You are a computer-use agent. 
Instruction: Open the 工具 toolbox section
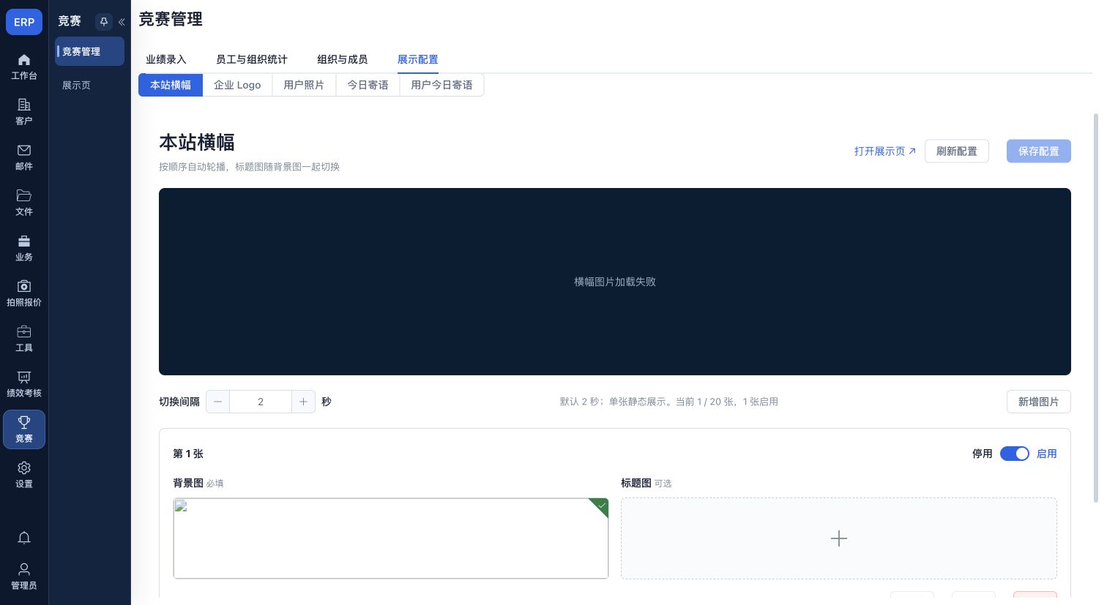pyautogui.click(x=24, y=339)
